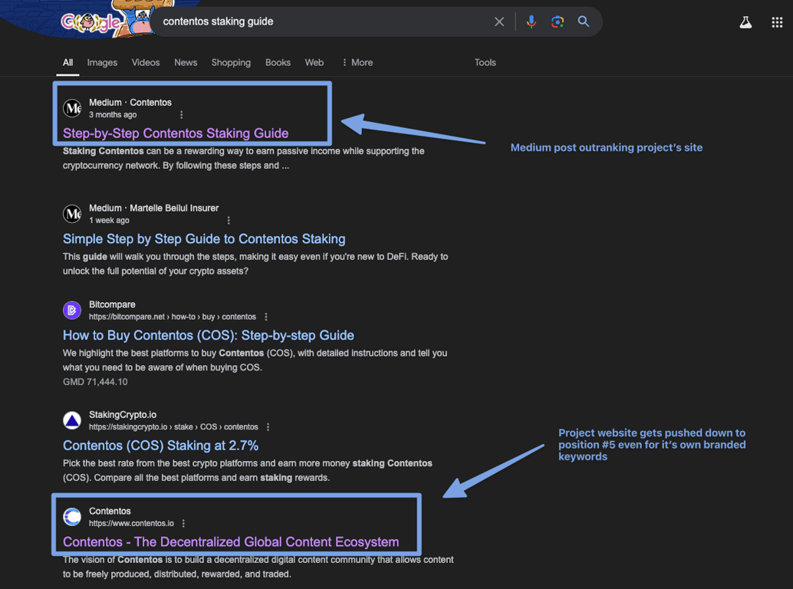793x589 pixels.
Task: Click the 'Bitcompare' site name
Action: (112, 305)
